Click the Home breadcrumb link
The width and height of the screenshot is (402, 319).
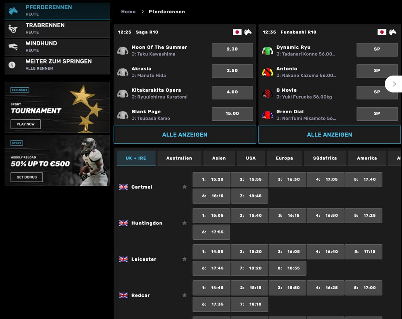pos(128,12)
